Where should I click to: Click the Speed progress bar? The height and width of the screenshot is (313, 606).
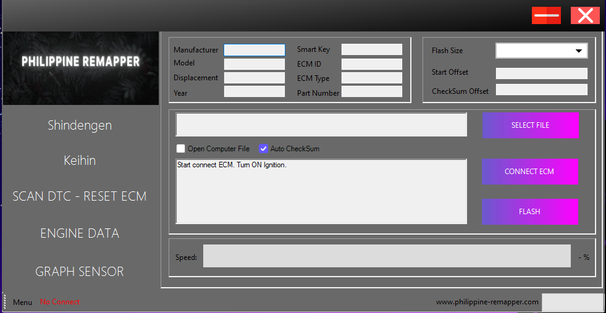coord(387,256)
